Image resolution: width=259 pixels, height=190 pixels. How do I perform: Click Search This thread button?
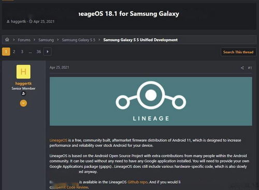238,52
